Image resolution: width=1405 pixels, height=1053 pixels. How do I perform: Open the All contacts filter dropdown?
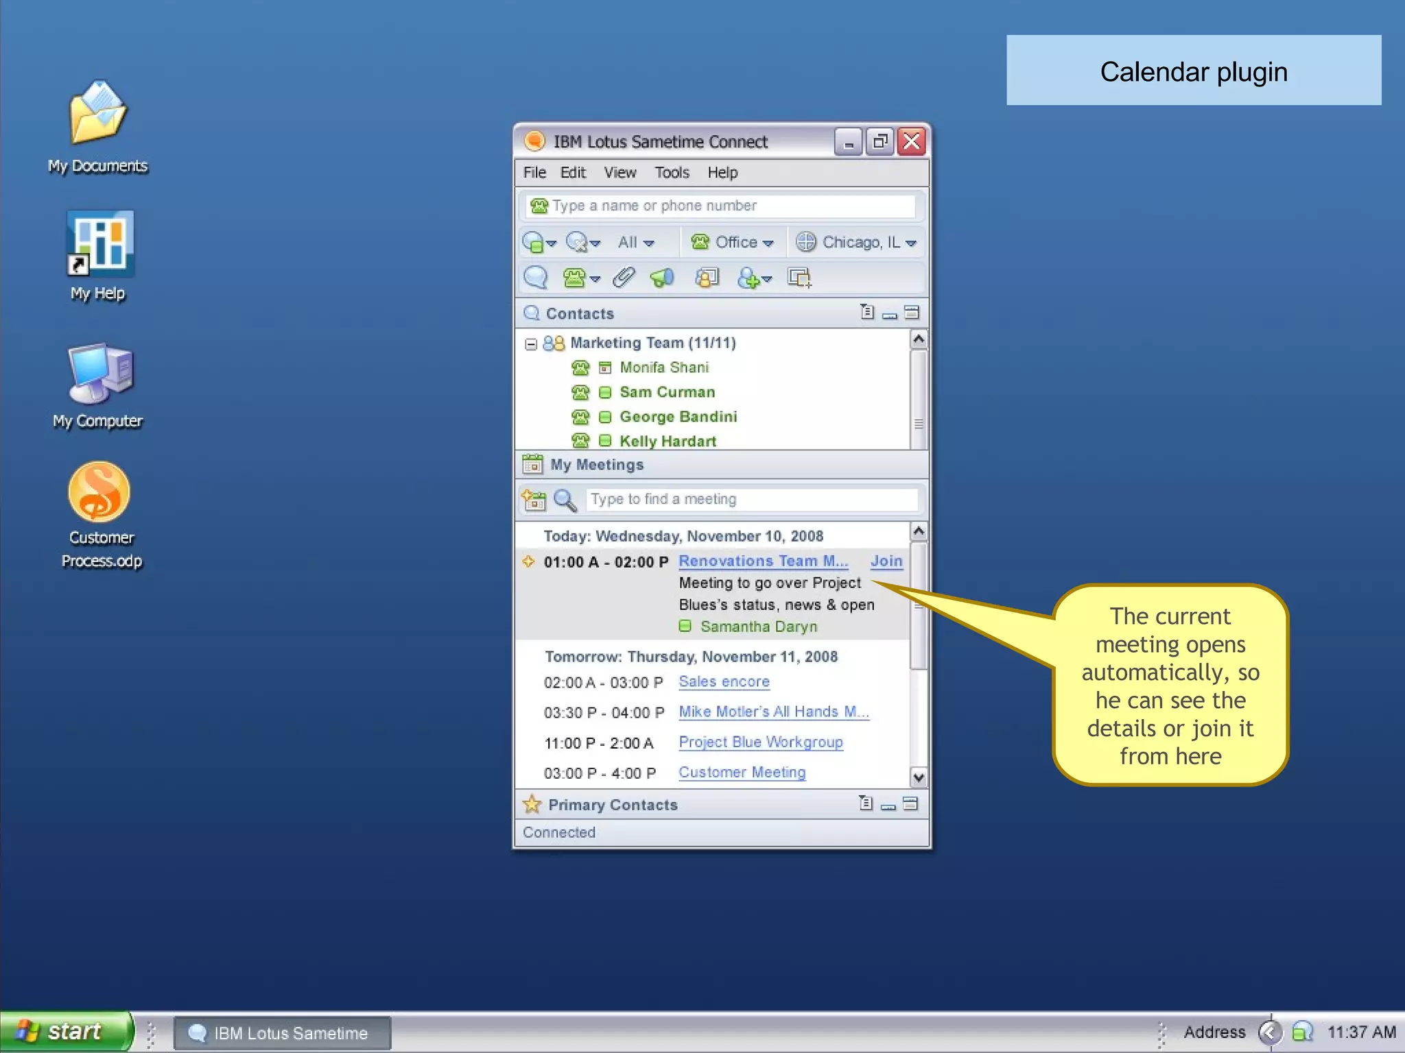pyautogui.click(x=635, y=242)
